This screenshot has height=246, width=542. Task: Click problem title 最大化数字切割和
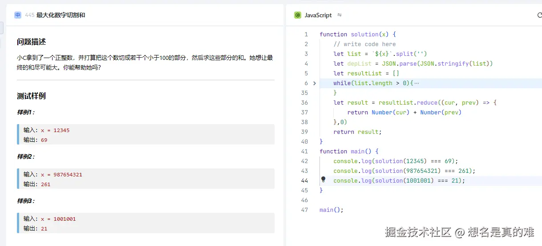(61, 15)
